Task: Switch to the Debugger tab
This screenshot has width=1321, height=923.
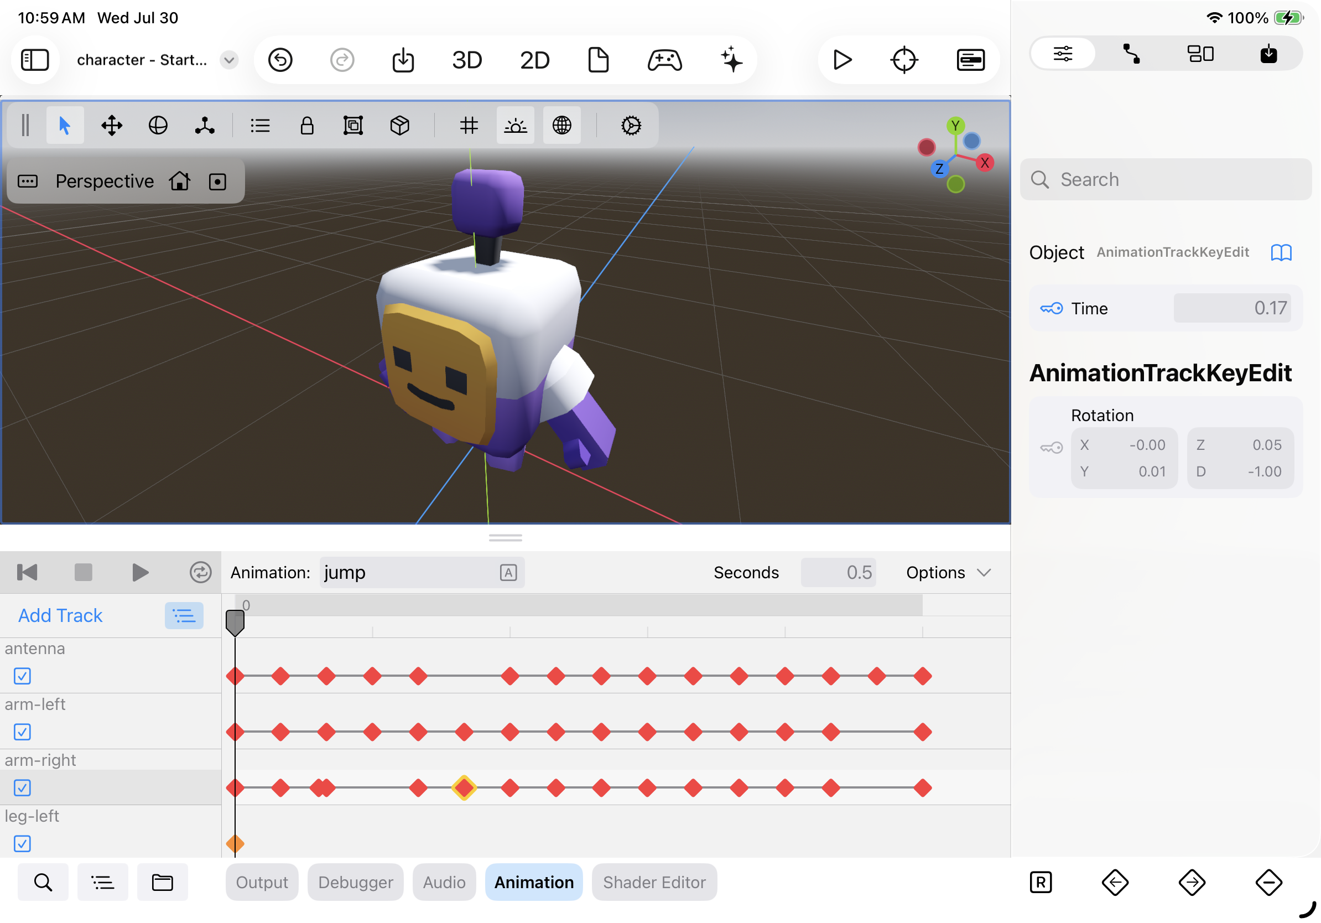Action: 356,882
